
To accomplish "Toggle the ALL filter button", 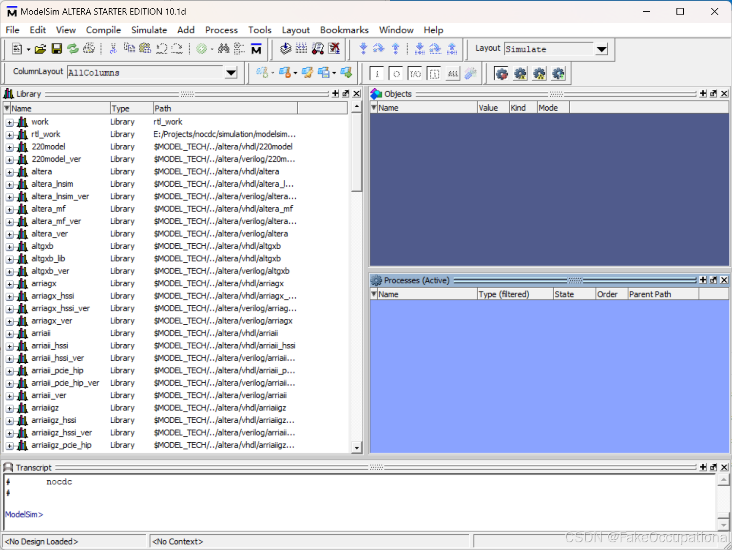I will (453, 74).
